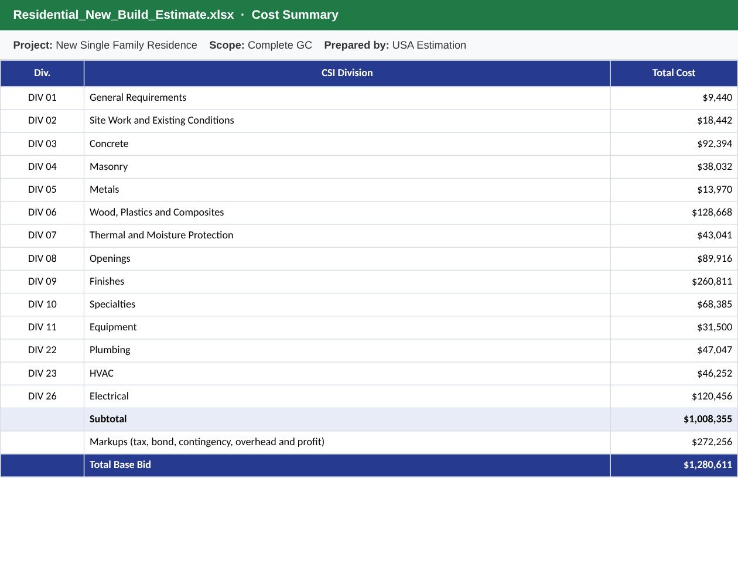Click the Metals division cell
738x574 pixels.
tap(347, 190)
